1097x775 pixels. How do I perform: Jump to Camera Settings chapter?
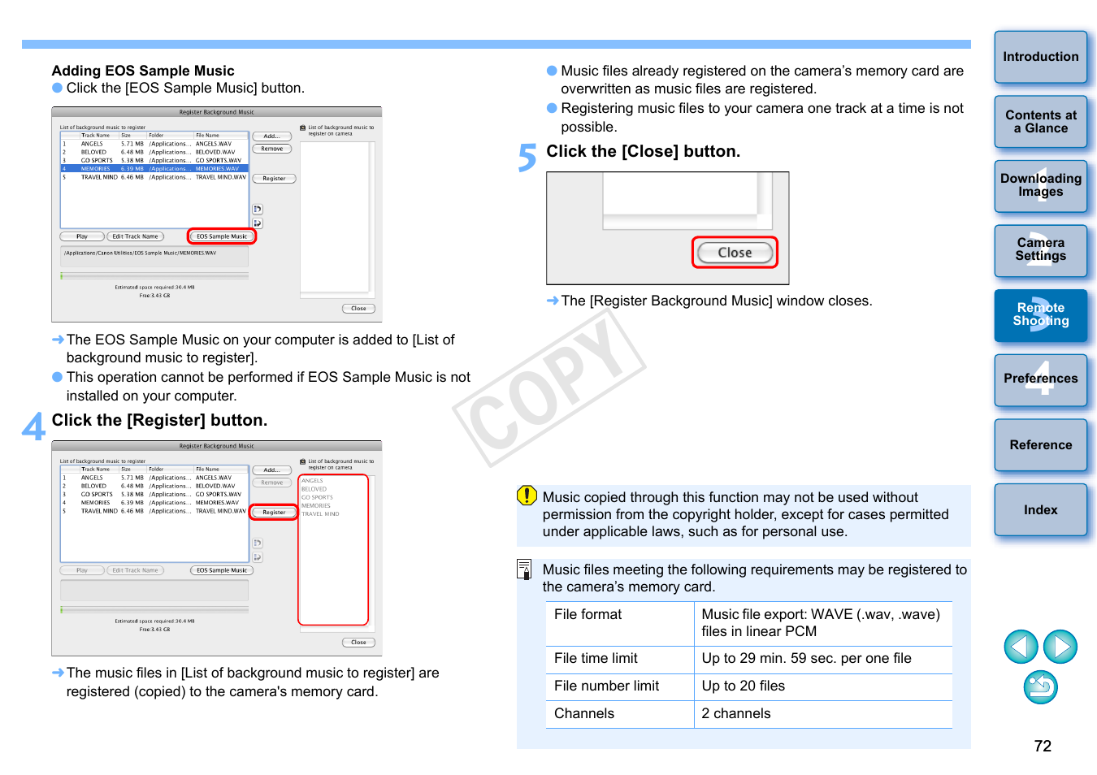point(1040,250)
